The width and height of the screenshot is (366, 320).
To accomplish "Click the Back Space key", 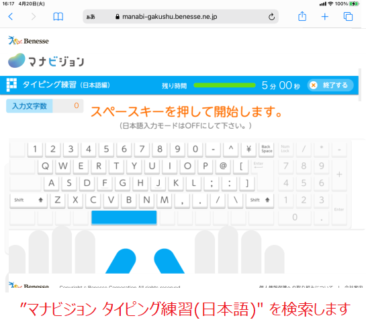I will (267, 149).
